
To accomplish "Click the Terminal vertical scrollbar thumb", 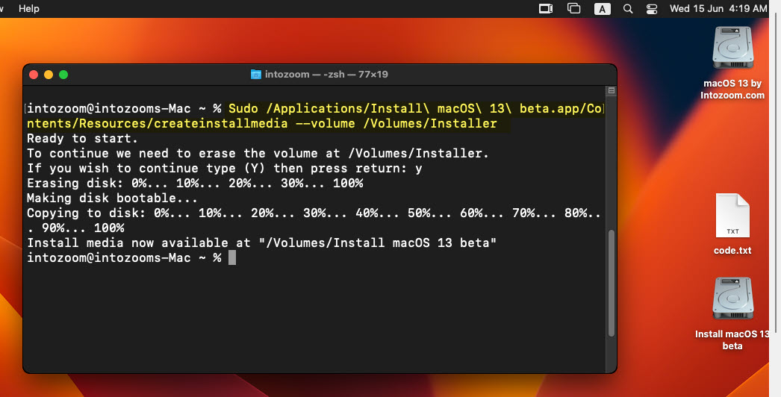I will pyautogui.click(x=612, y=283).
